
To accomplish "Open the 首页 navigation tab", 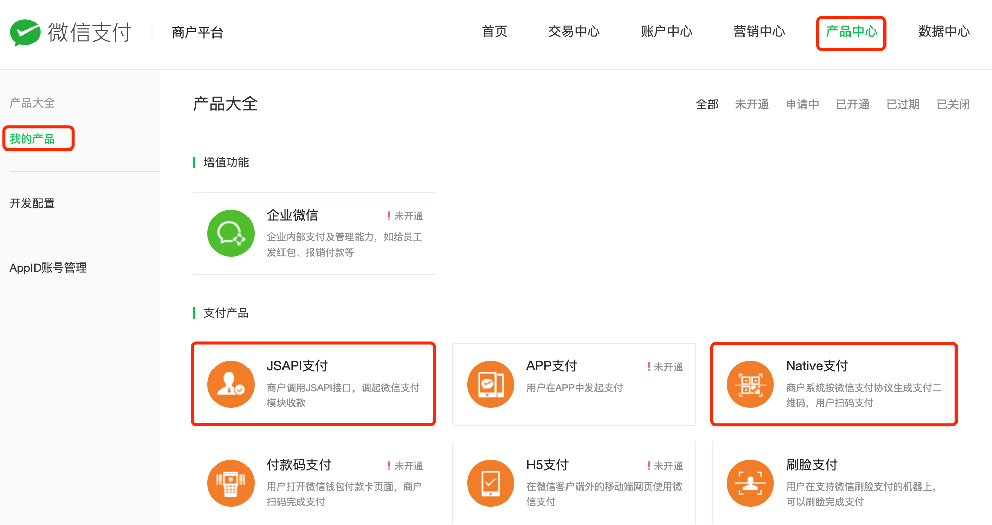I will [x=494, y=32].
